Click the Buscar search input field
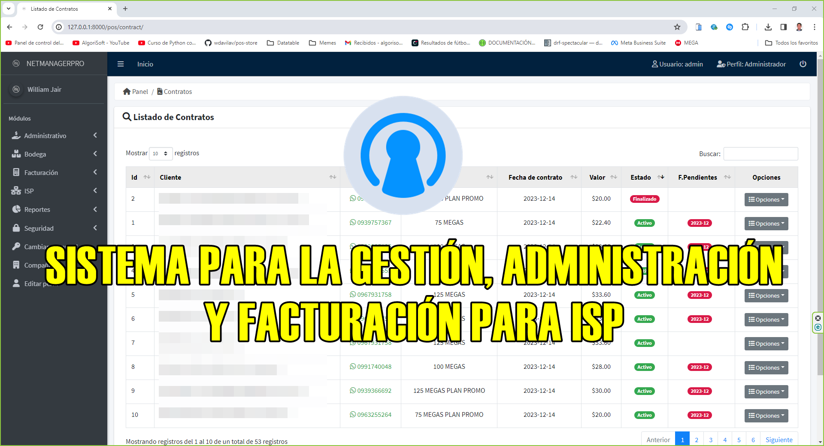The height and width of the screenshot is (446, 824). click(760, 154)
